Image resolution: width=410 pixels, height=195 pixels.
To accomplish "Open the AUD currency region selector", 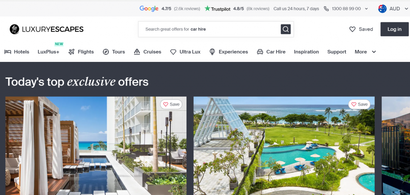I will pyautogui.click(x=393, y=9).
